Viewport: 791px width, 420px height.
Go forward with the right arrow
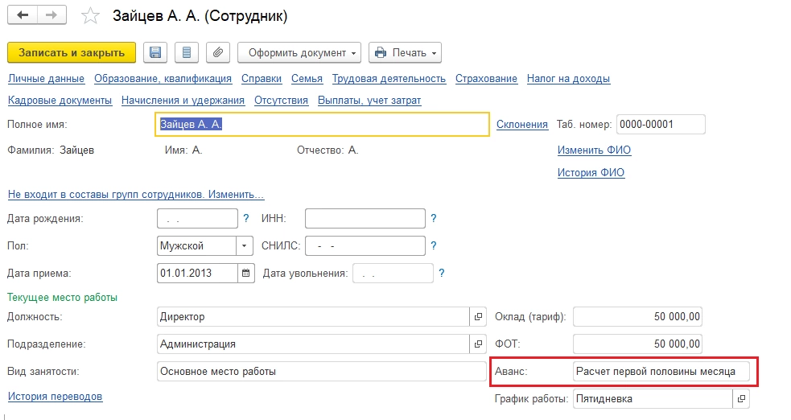point(51,15)
